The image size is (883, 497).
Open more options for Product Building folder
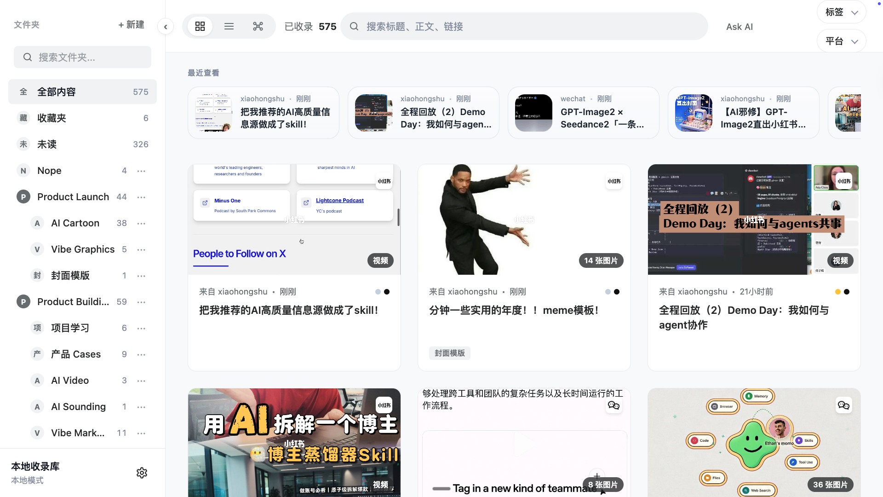tap(141, 302)
